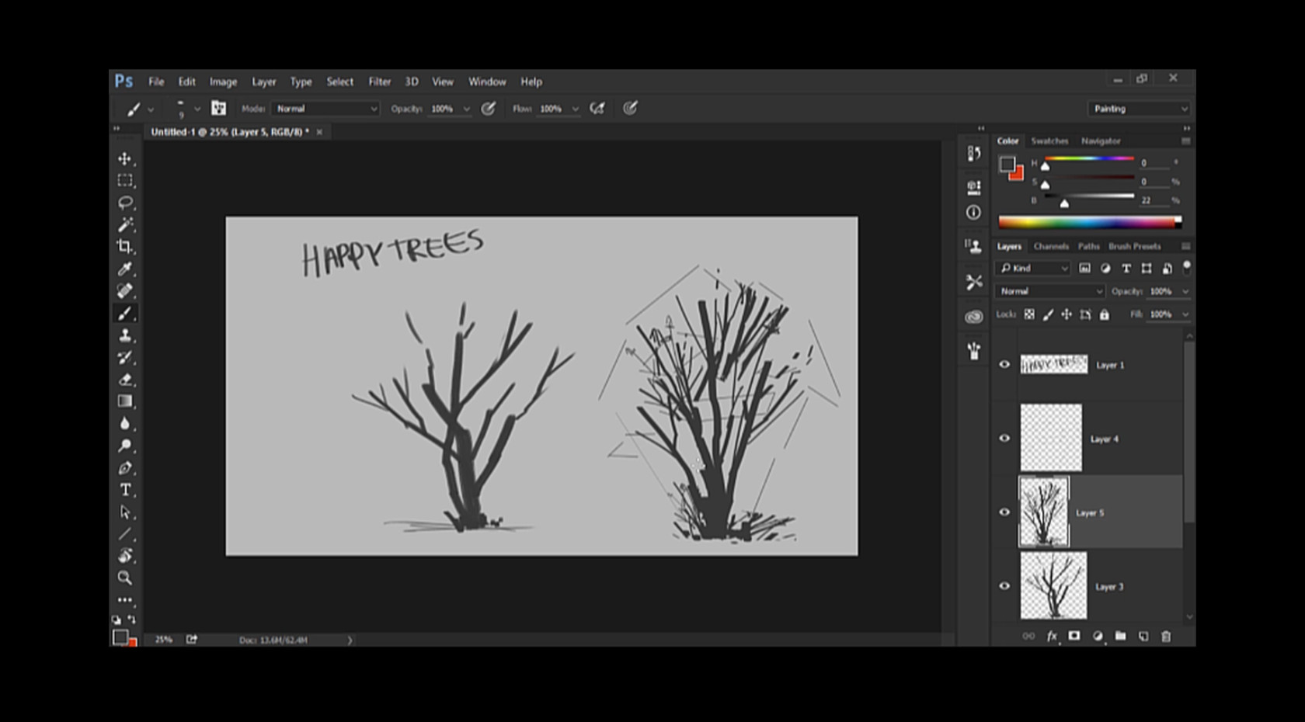Click the delete layer trash icon

point(1165,637)
